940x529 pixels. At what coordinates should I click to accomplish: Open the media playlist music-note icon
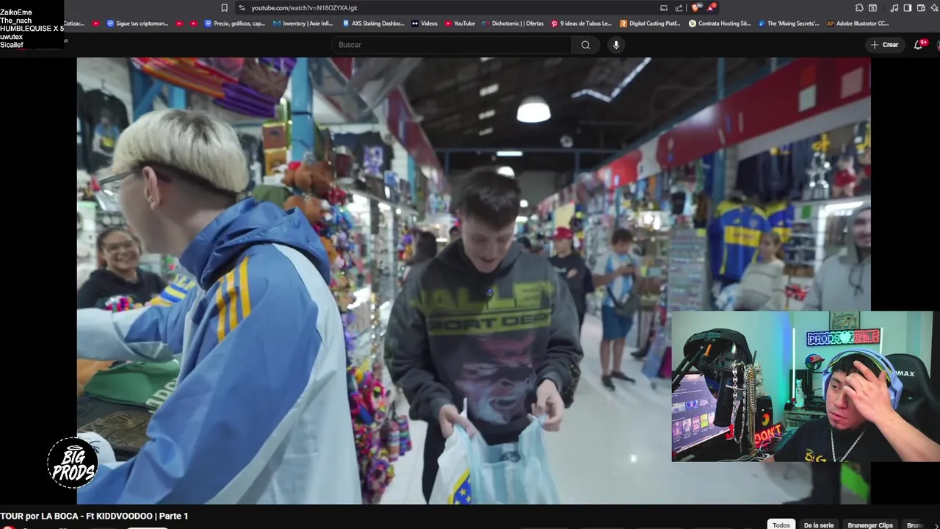(894, 8)
